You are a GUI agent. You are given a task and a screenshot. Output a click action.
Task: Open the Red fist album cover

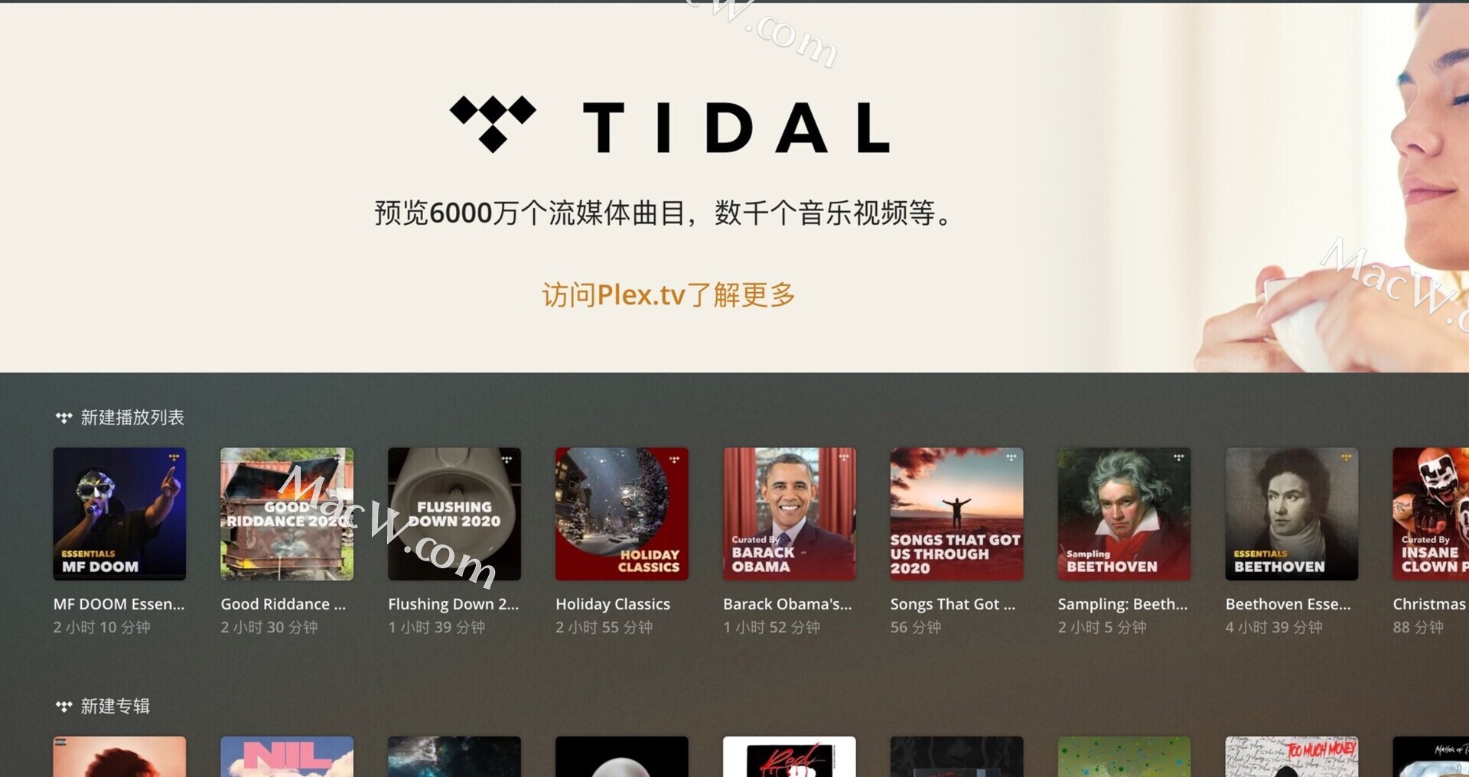click(790, 756)
